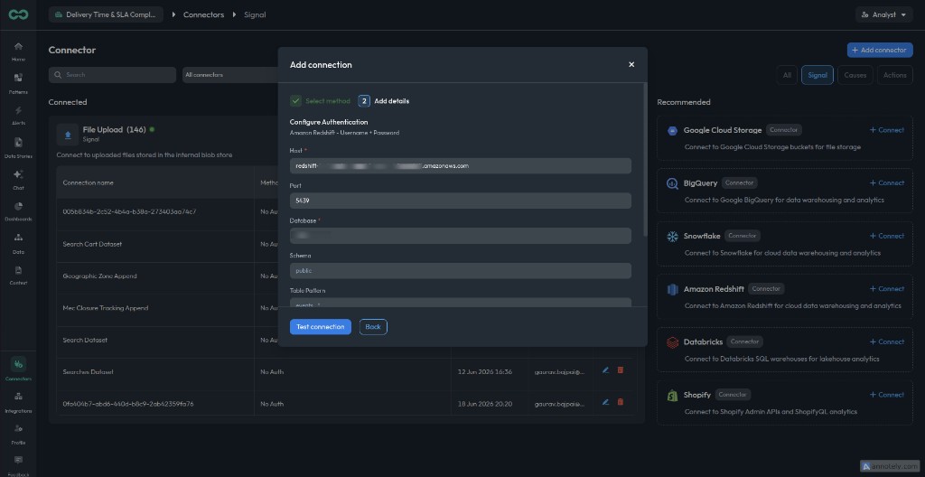
Task: Switch to the Causes tab
Action: click(855, 75)
